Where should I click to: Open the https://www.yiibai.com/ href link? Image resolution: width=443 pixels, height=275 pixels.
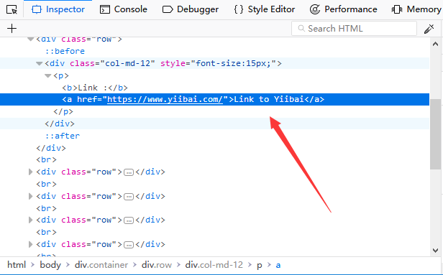tap(165, 99)
